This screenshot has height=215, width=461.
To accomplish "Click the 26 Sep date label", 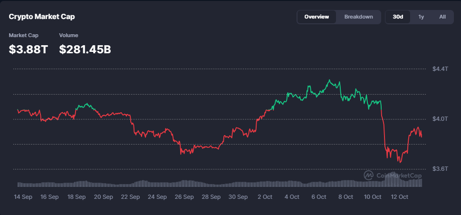I will point(184,196).
